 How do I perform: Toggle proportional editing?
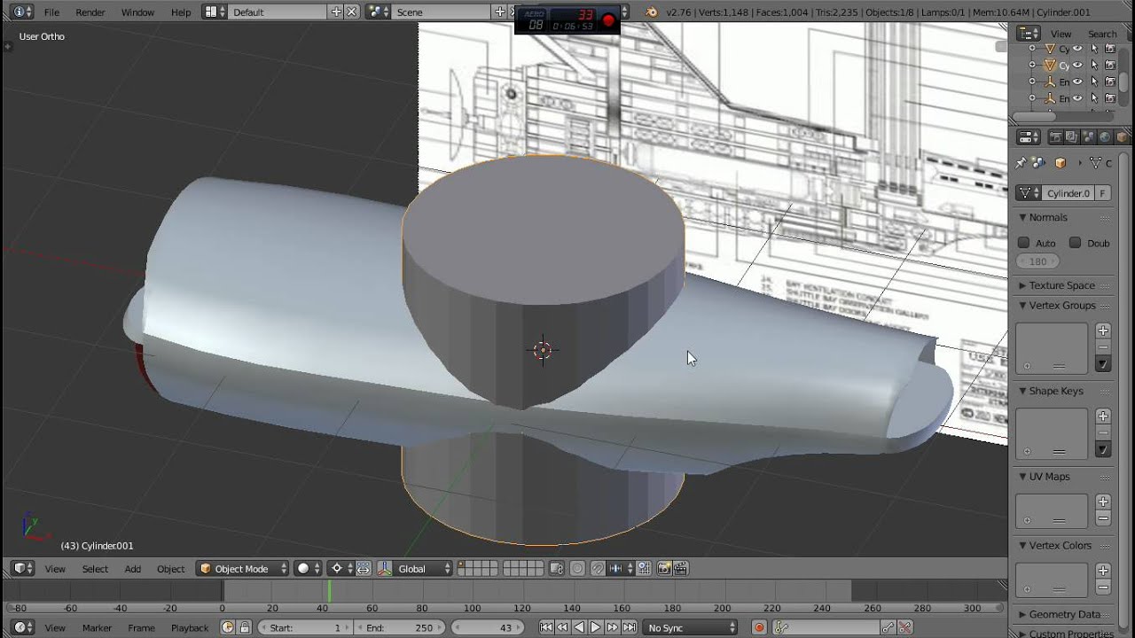tap(577, 569)
